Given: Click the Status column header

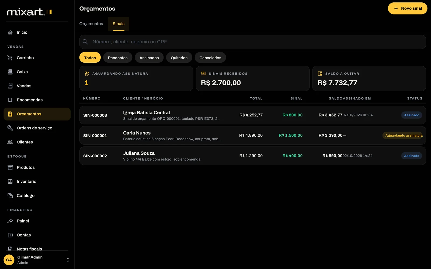Looking at the screenshot, I should pos(415,98).
